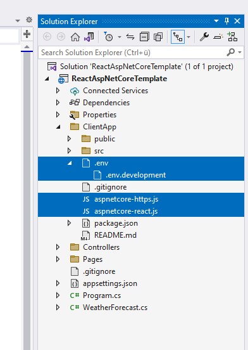Switch between solutions and folder views icon

[x=89, y=37]
